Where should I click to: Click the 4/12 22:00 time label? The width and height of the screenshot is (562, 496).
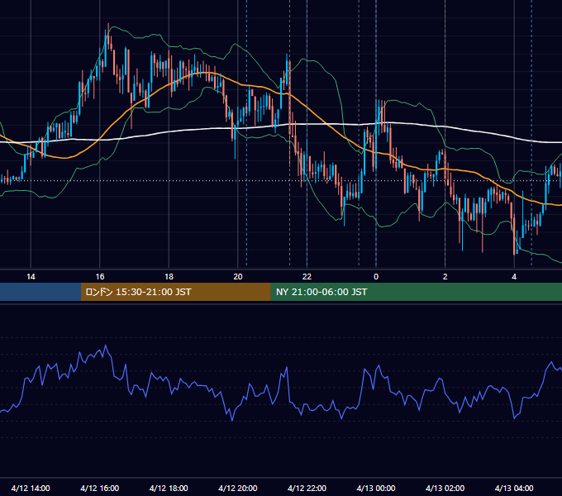click(x=307, y=488)
